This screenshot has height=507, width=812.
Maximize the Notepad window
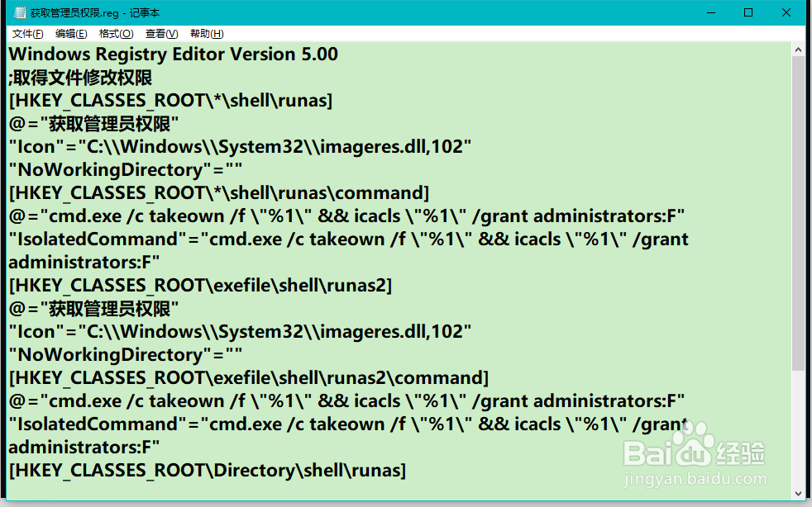[748, 12]
